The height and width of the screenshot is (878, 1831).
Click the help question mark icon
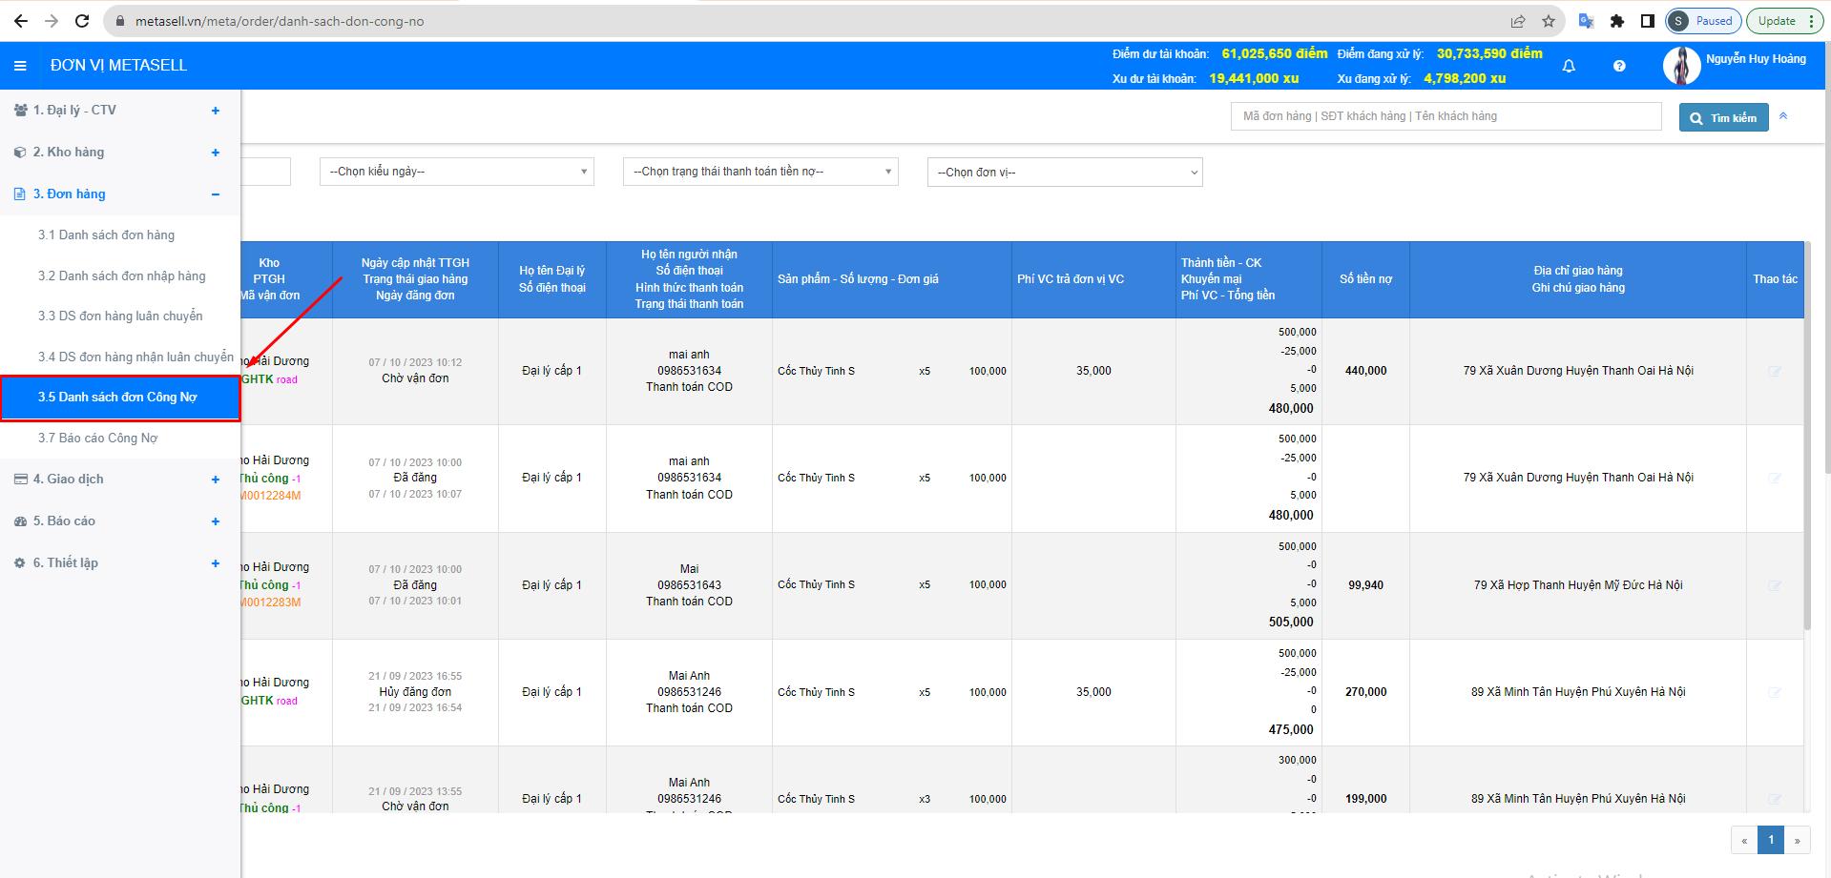(1619, 66)
